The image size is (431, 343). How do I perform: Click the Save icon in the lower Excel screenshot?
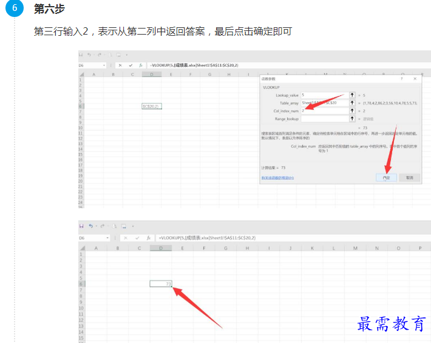click(x=81, y=226)
